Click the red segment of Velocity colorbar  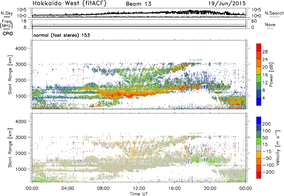(259, 175)
